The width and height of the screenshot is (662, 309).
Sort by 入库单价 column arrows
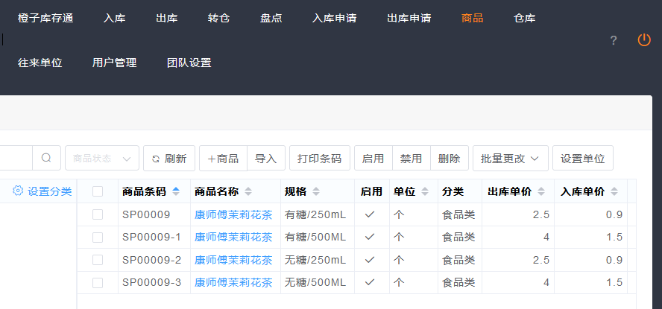614,191
